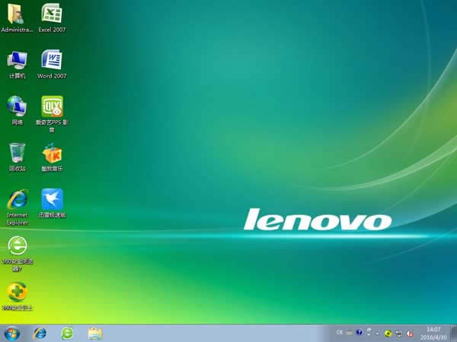Viewport: 457px width, 342px height.
Task: Open Word 2007 desktop shortcut
Action: 52,61
